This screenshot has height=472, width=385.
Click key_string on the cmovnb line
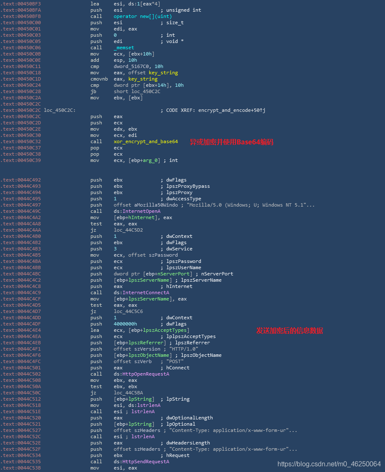pyautogui.click(x=143, y=79)
